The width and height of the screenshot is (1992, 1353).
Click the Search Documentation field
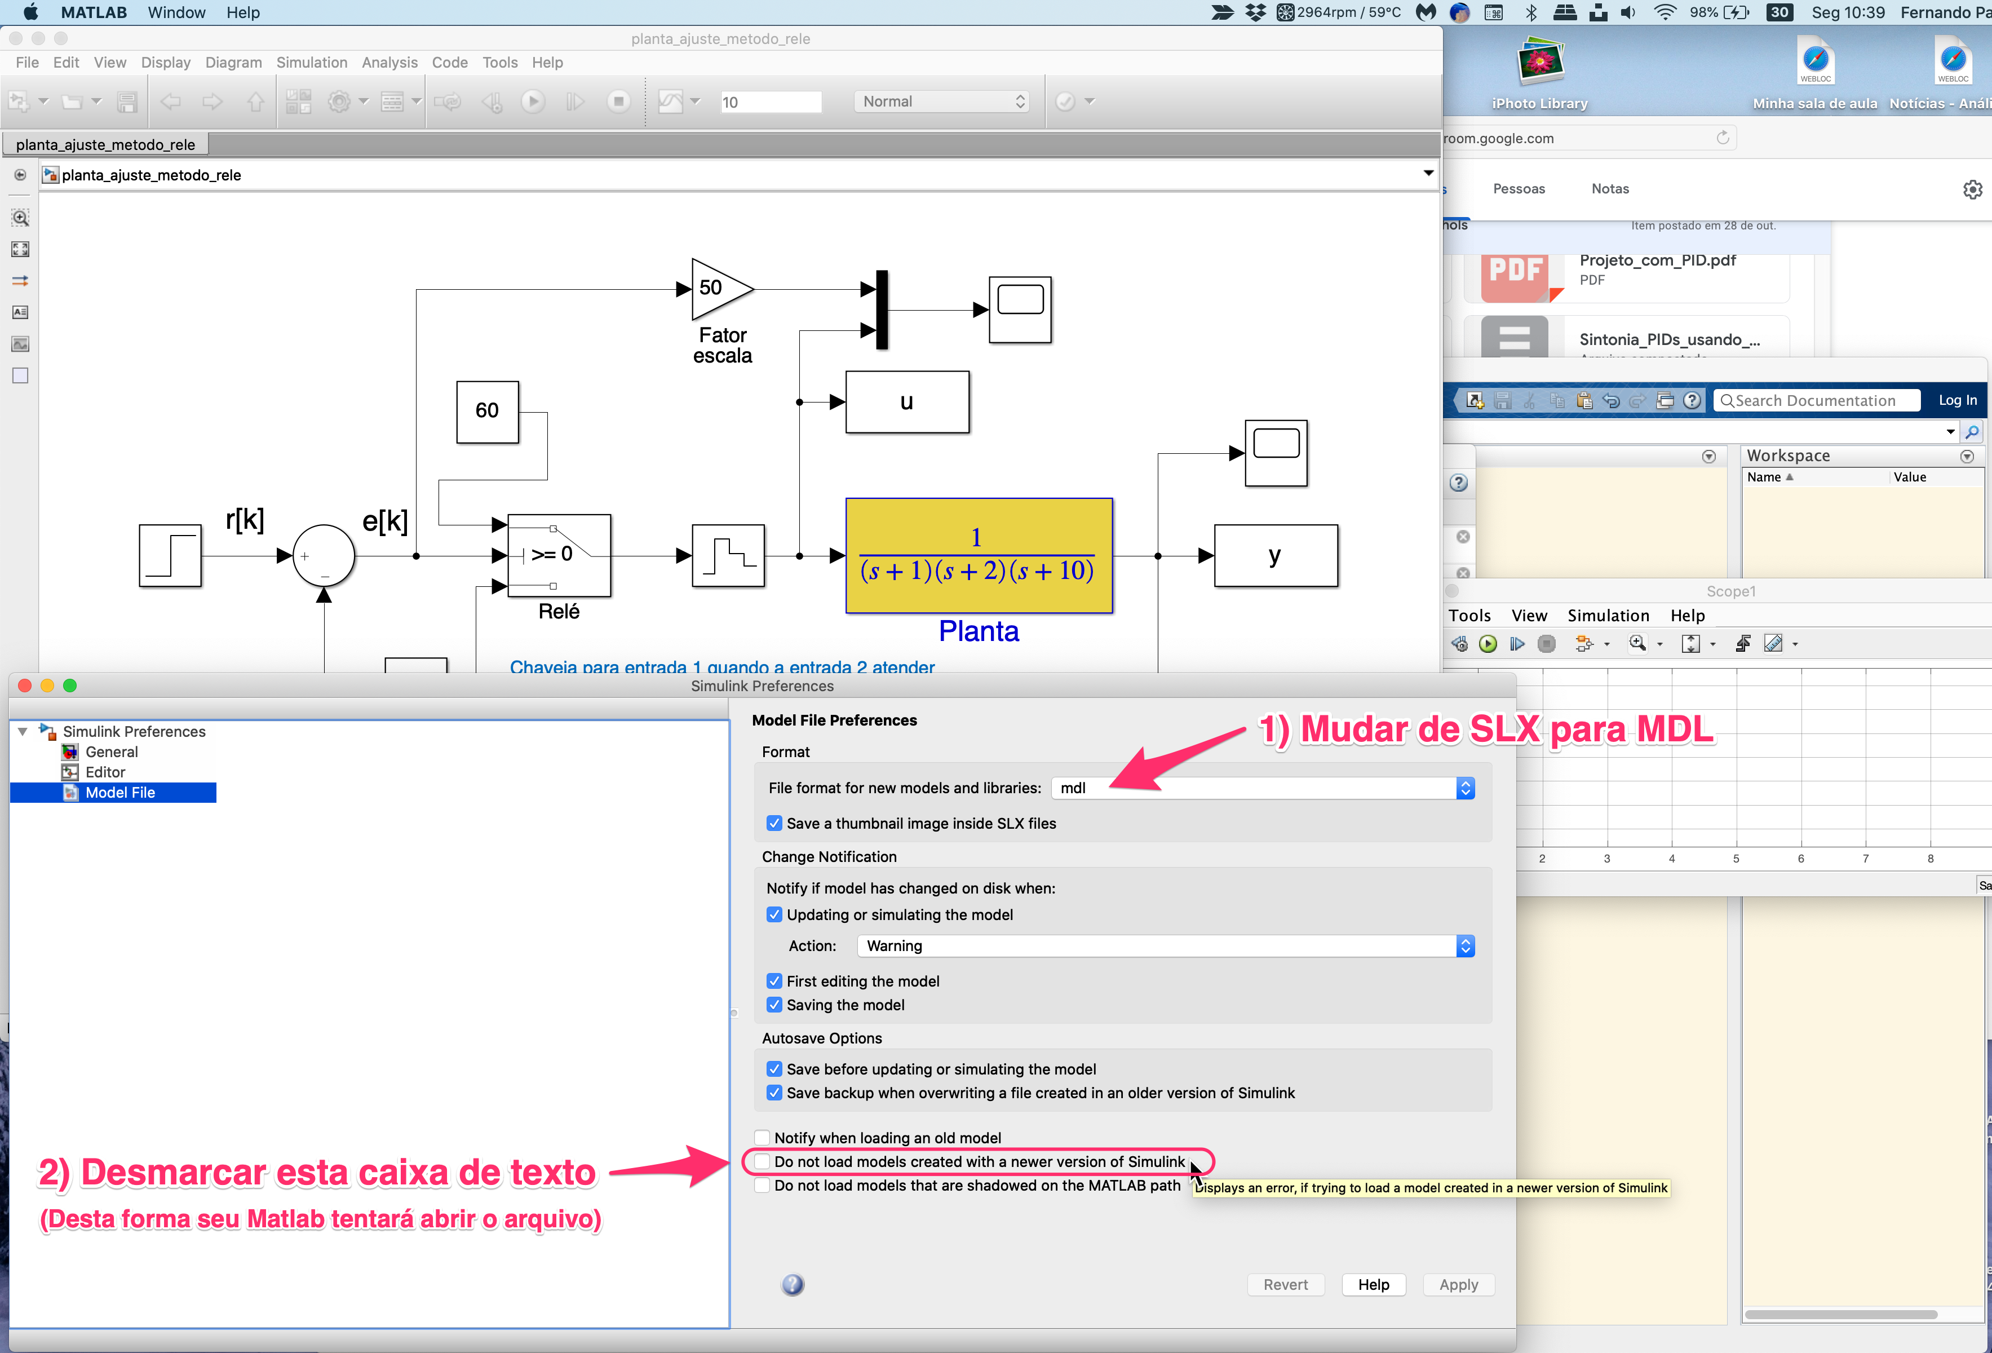pyautogui.click(x=1816, y=400)
